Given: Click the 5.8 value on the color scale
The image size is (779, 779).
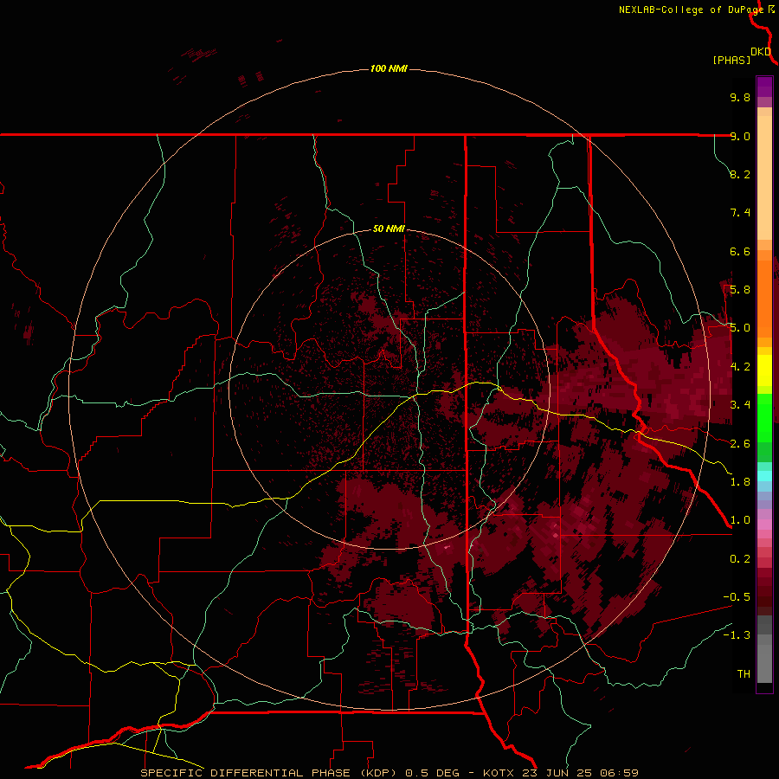Looking at the screenshot, I should (740, 290).
